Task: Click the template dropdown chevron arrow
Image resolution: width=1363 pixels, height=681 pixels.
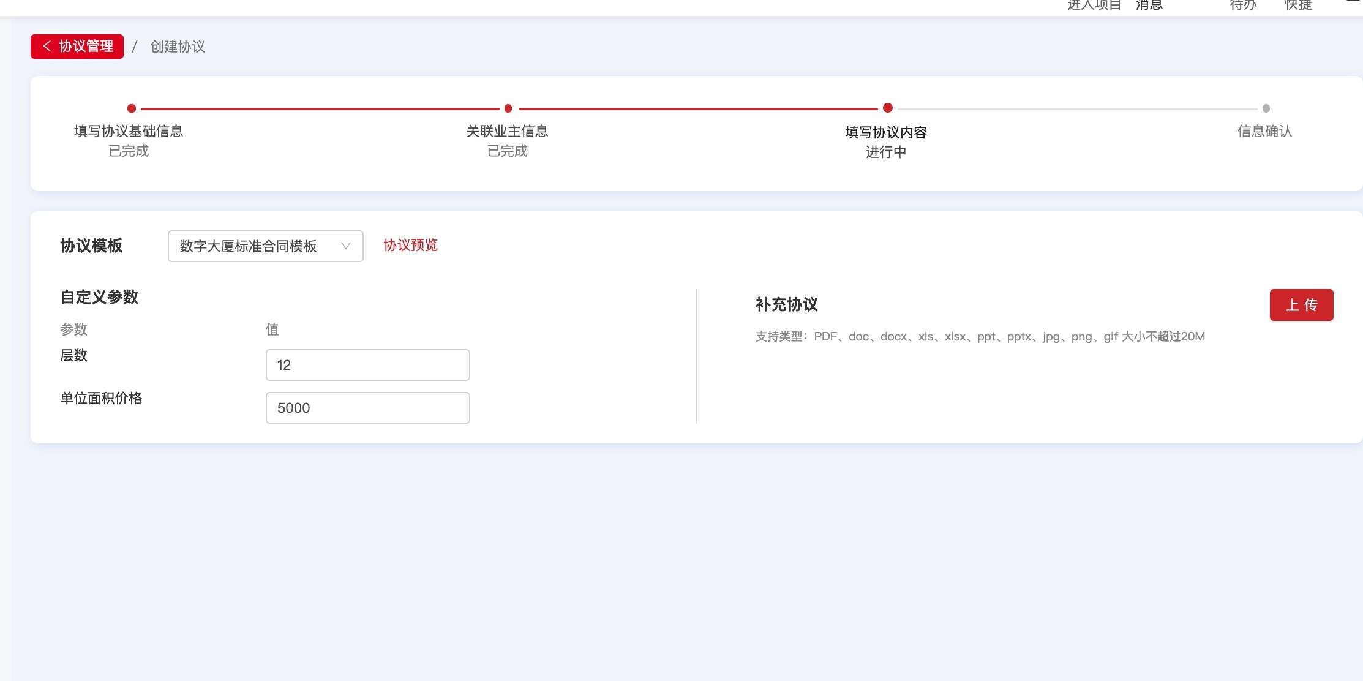Action: (x=345, y=246)
